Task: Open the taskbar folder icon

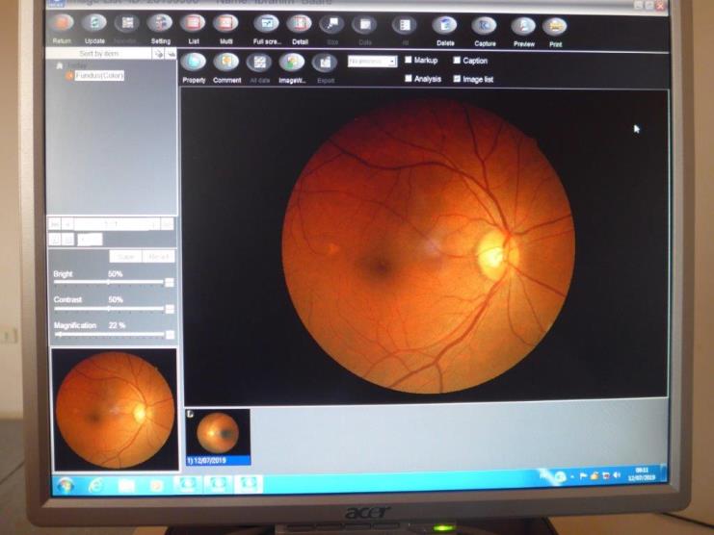Action: coord(126,486)
